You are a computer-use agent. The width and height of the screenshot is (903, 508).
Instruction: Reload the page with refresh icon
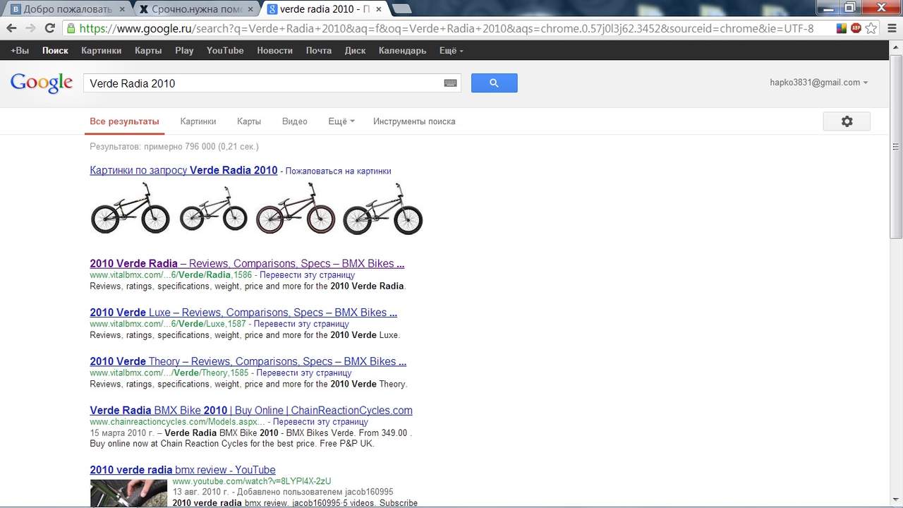pos(49,28)
